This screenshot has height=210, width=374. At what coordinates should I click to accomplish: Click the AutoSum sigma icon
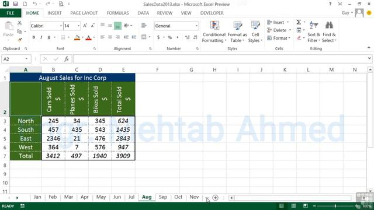[x=299, y=22]
